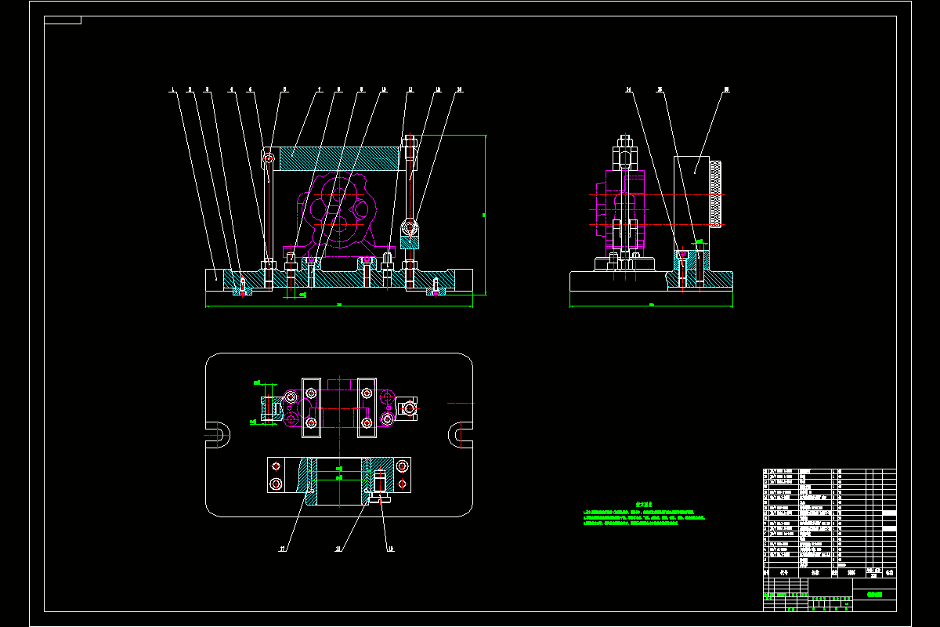Click balloon number 14 above the side view
The image size is (940, 627).
629,90
